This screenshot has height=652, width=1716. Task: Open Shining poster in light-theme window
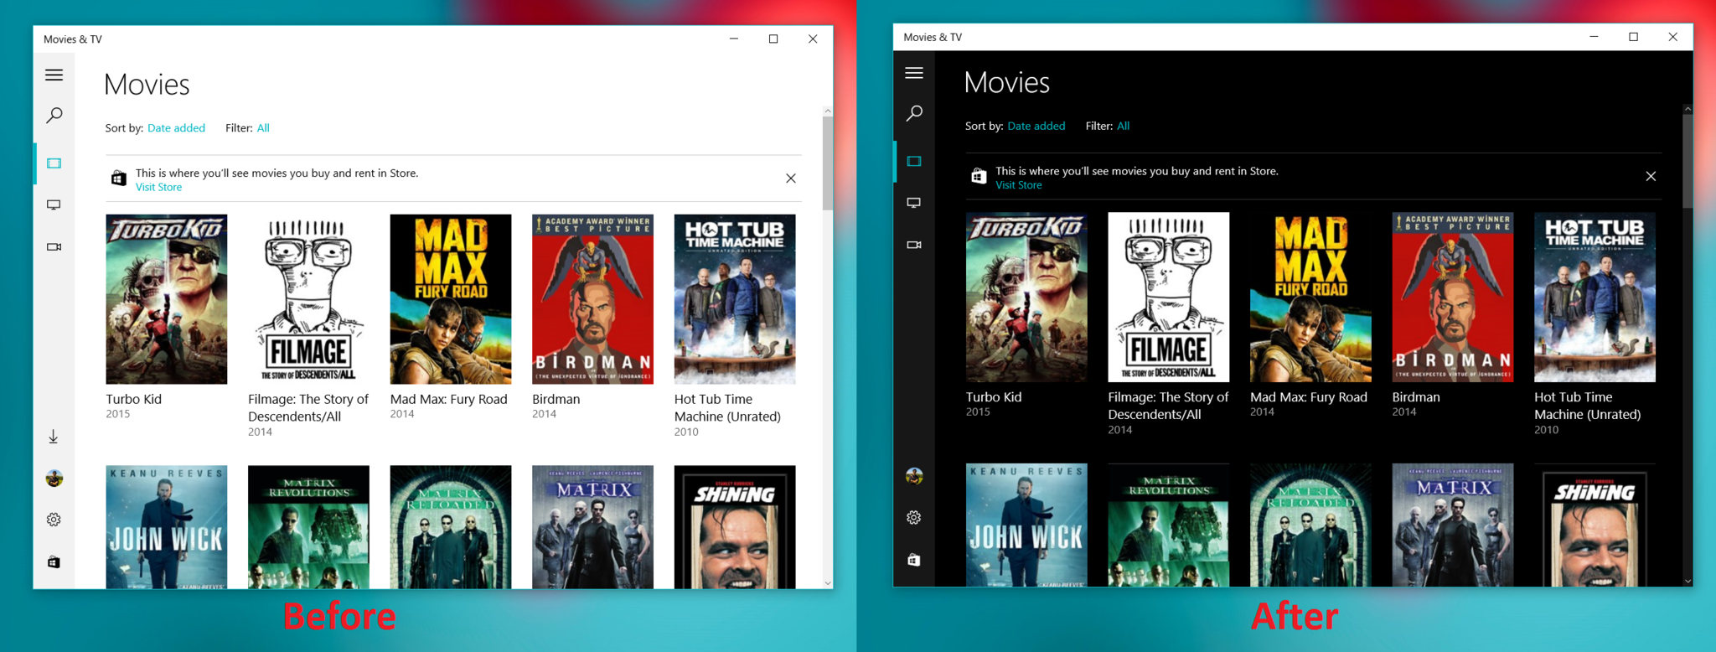[735, 527]
